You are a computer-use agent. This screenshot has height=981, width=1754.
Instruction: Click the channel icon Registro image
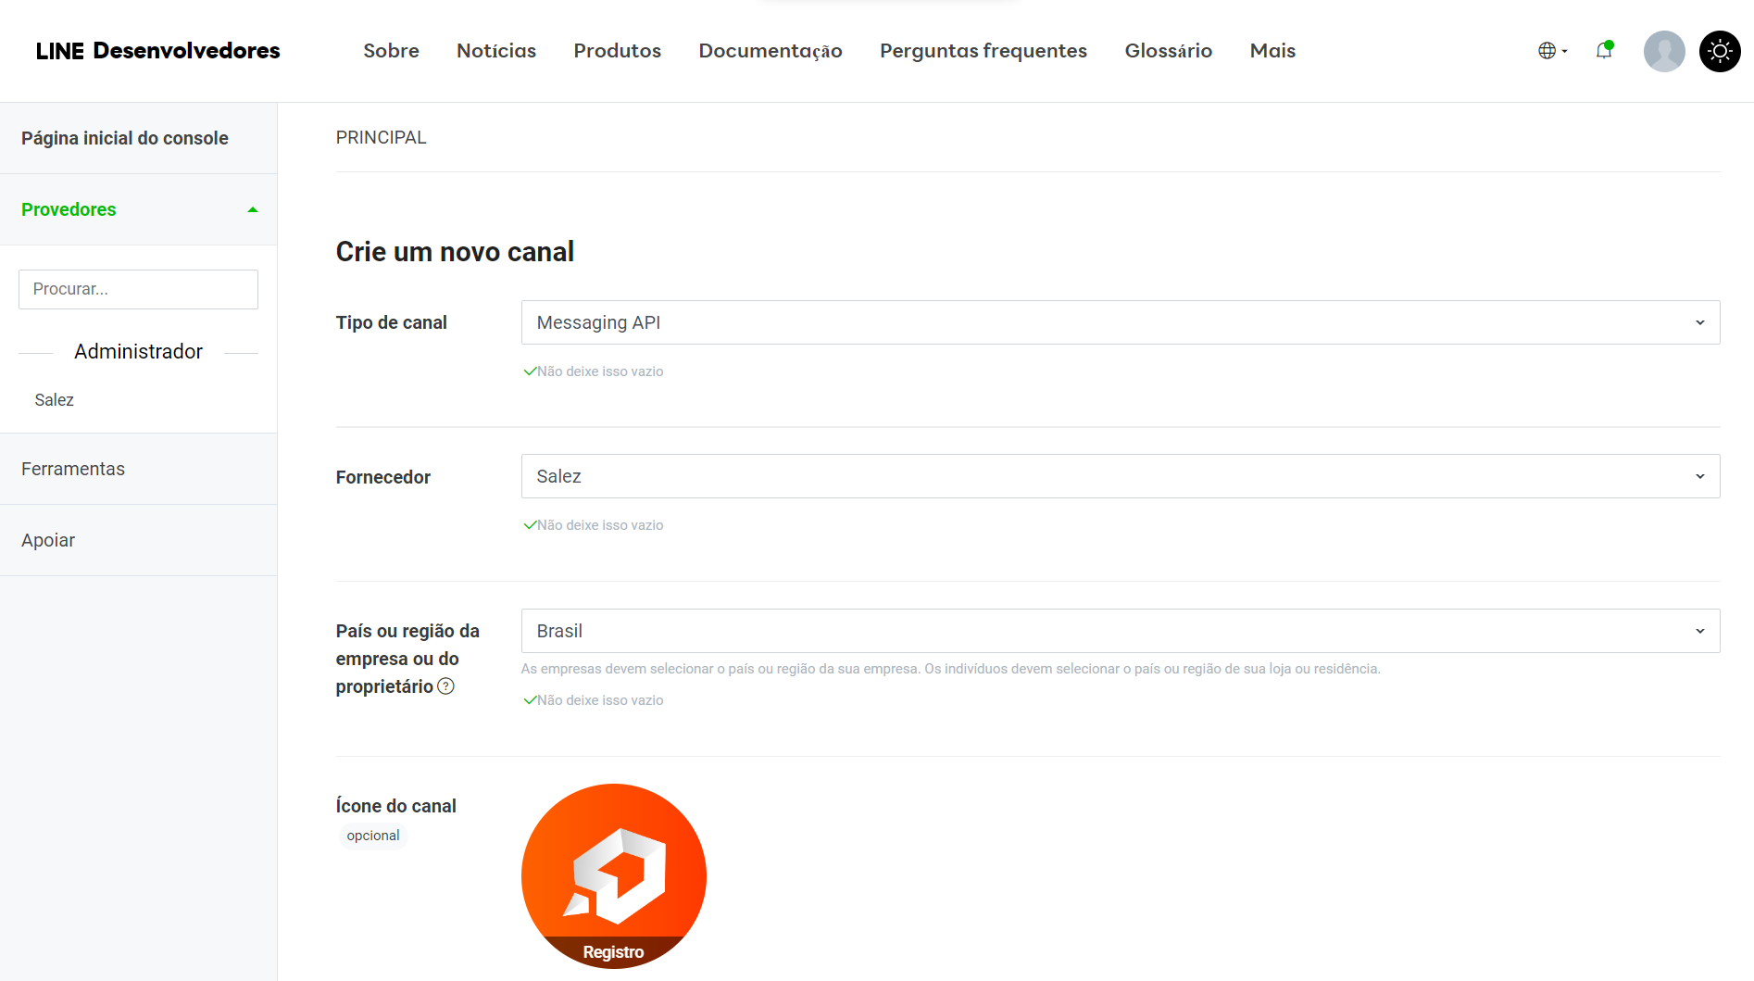(614, 876)
